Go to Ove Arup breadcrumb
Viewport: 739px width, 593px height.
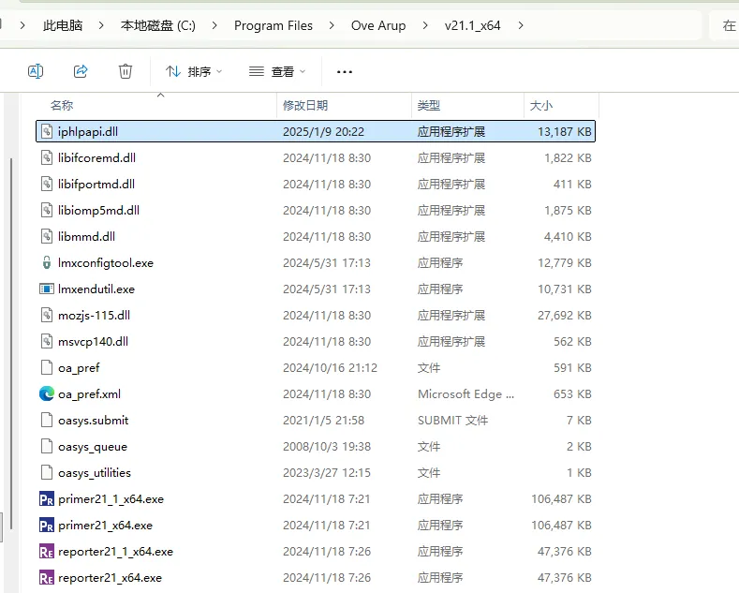tap(378, 25)
